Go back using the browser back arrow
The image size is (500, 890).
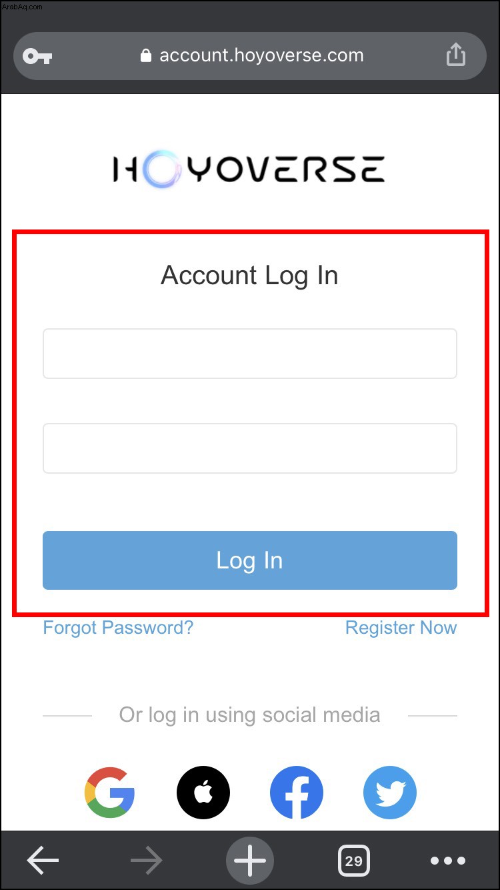tap(43, 861)
